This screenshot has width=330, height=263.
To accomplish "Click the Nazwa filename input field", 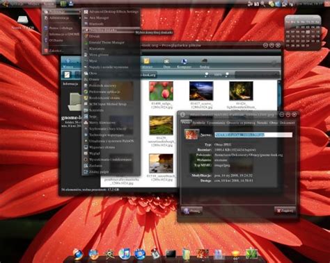I will [x=253, y=135].
